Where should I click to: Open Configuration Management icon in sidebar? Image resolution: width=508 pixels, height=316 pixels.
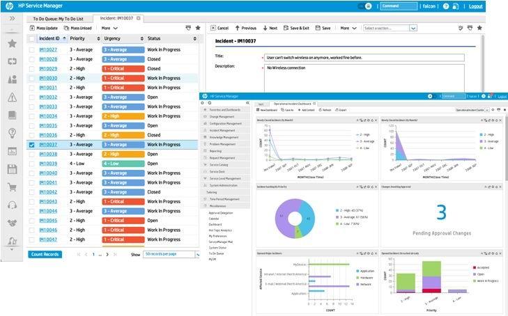[x=12, y=79]
